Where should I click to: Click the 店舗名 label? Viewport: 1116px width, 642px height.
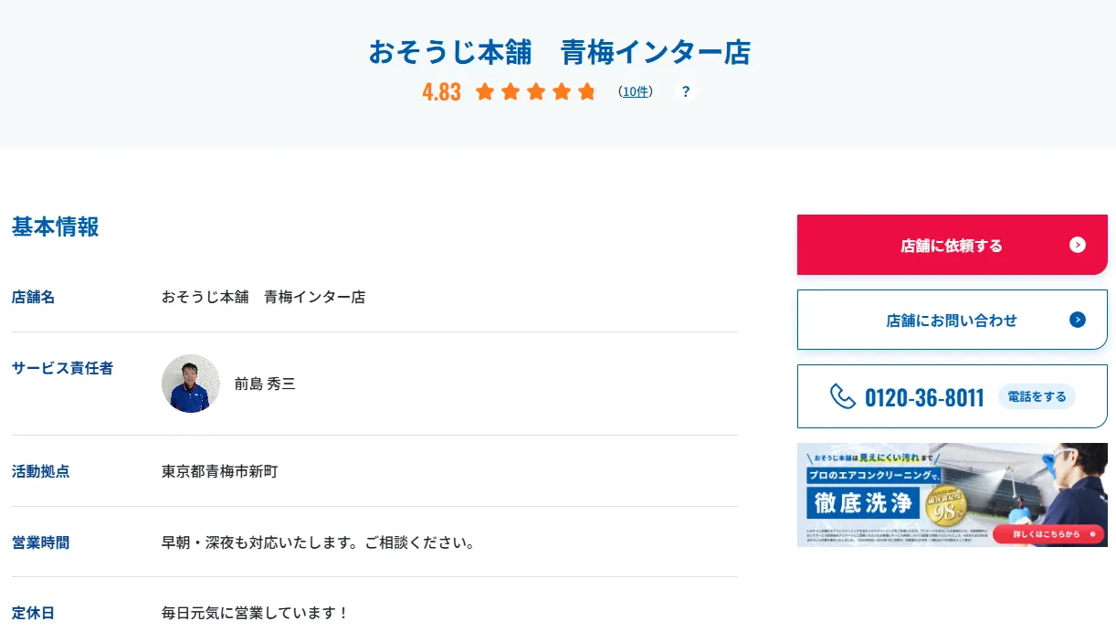tap(34, 297)
